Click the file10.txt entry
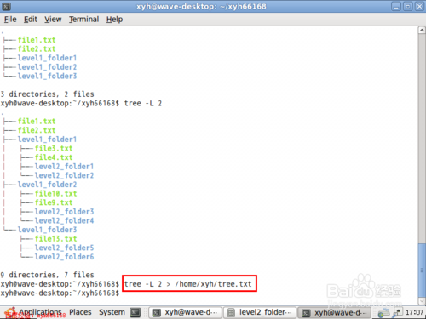426x319 pixels. pyautogui.click(x=55, y=194)
